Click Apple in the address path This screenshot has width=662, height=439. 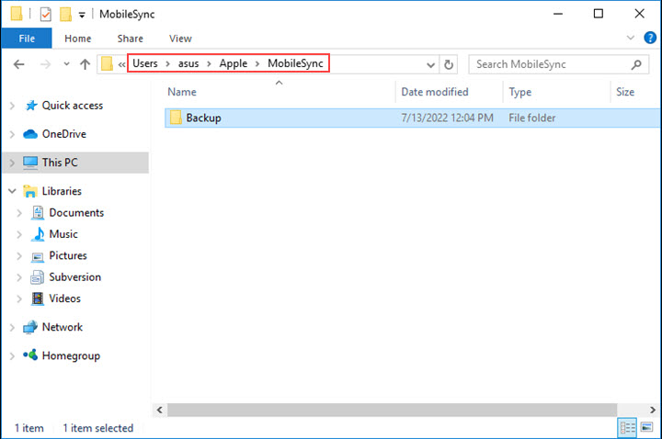[x=233, y=63]
